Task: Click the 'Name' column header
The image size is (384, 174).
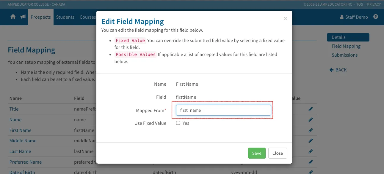Action: [15, 98]
